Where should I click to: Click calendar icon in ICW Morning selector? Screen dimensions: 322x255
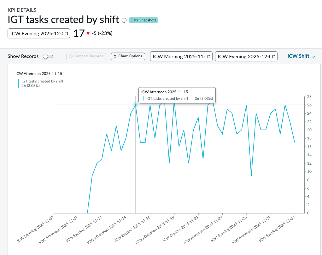point(209,56)
